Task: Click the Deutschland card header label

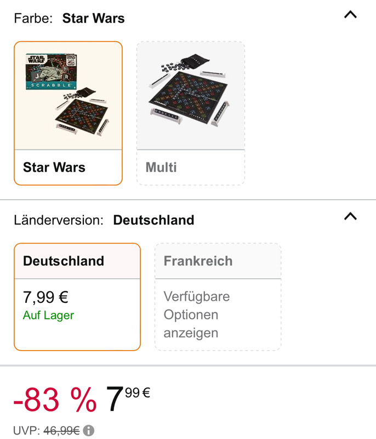Action: pyautogui.click(x=64, y=261)
